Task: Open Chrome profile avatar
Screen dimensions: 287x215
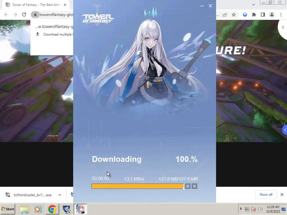Action: tap(272, 15)
